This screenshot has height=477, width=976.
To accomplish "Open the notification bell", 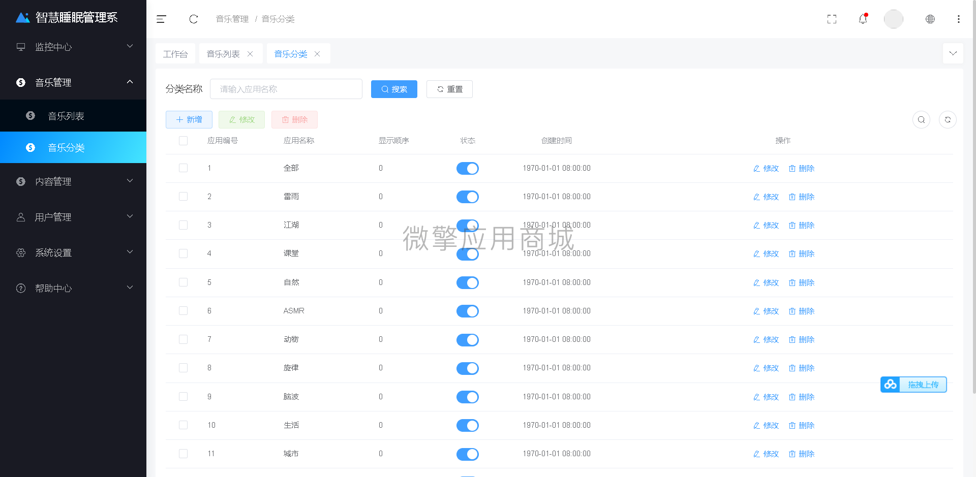I will pyautogui.click(x=863, y=19).
